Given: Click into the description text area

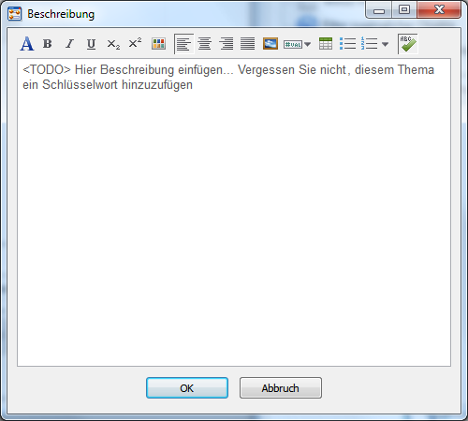Looking at the screenshot, I should (234, 212).
